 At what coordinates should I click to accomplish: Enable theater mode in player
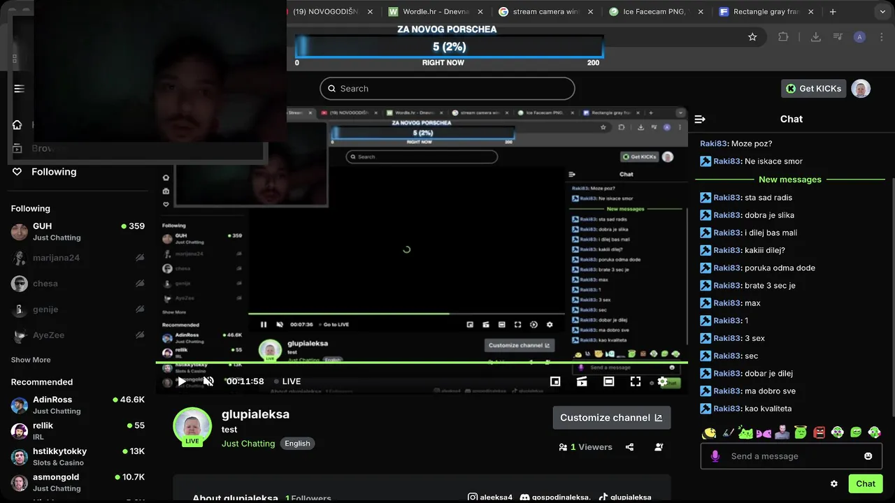click(x=608, y=381)
